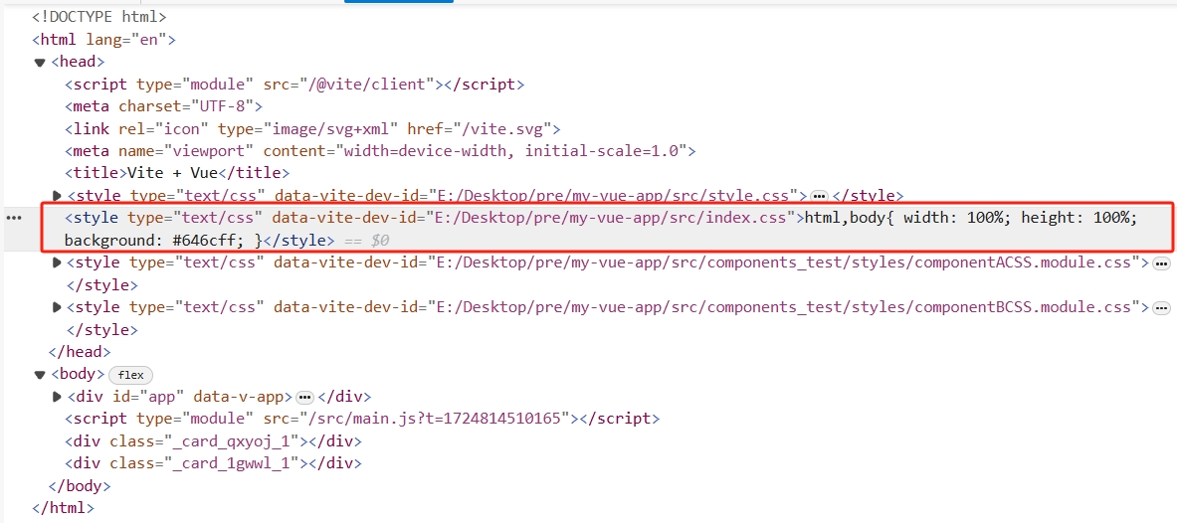Expand the componentACSS.module.css style node
The height and width of the screenshot is (523, 1177).
click(57, 263)
